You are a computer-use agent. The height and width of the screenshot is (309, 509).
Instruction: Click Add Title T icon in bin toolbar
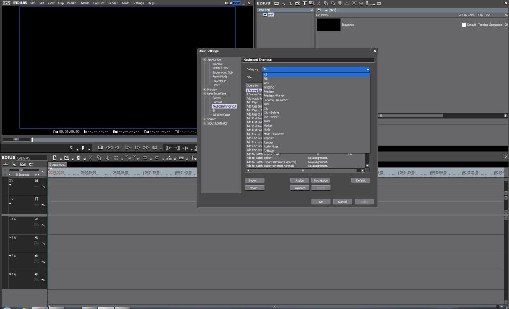[304, 3]
